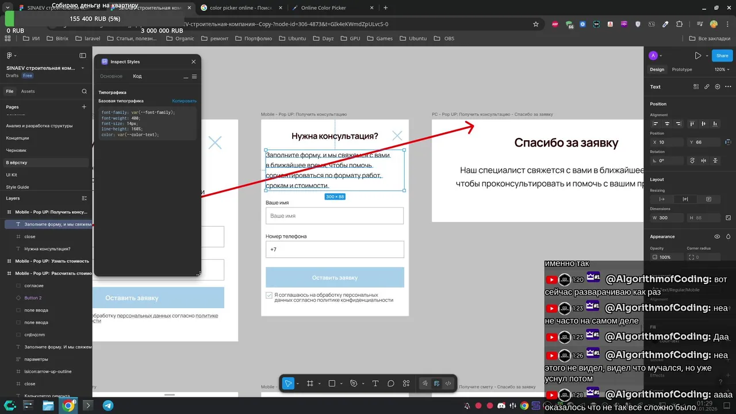Open shape tool options arrow
Viewport: 736px width, 414px height.
[x=341, y=384]
